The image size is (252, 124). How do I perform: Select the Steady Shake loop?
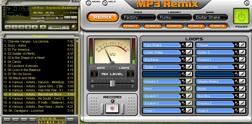215,82
